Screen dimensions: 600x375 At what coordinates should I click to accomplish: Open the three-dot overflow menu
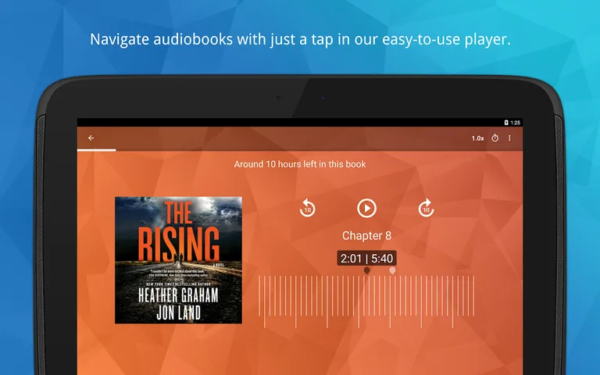[509, 138]
